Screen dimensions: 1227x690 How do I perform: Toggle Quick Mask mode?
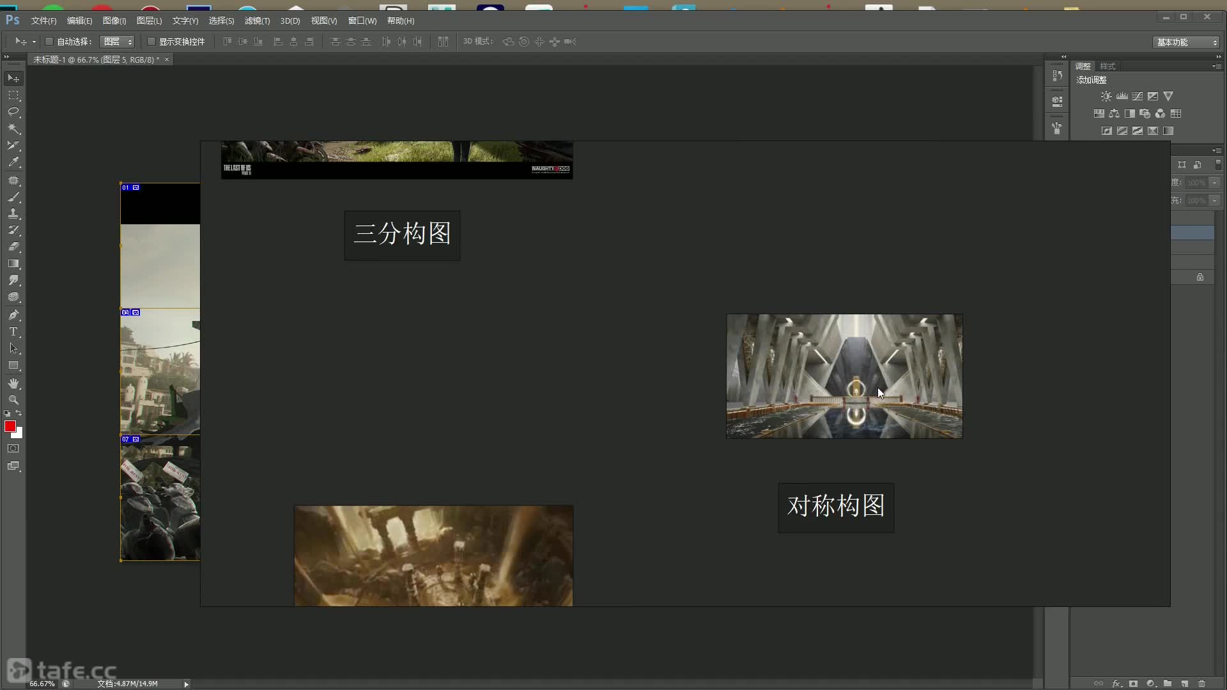point(13,448)
